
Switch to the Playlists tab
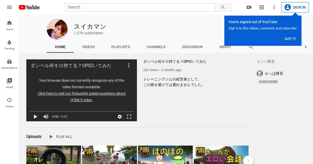[x=121, y=47]
